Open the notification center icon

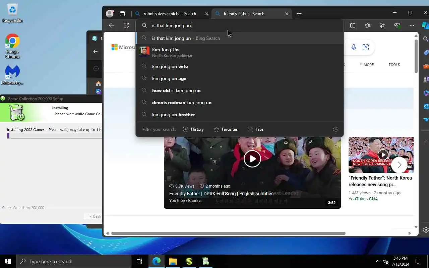[x=418, y=261]
